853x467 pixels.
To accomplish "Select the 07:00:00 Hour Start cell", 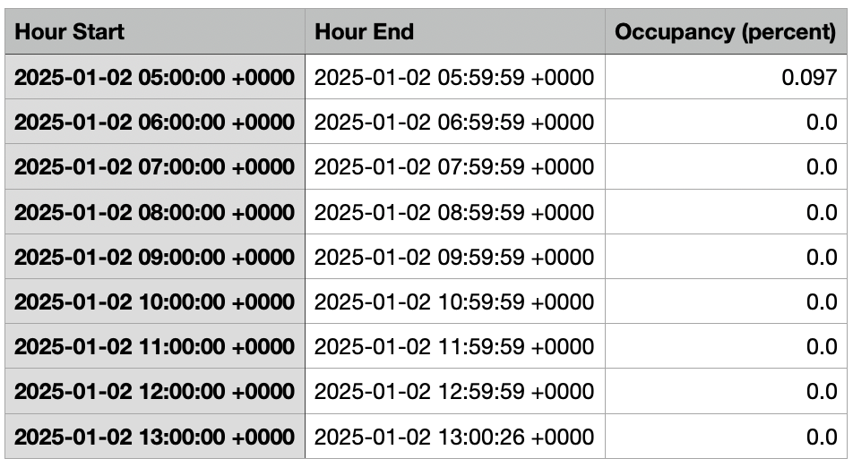I will pyautogui.click(x=154, y=167).
